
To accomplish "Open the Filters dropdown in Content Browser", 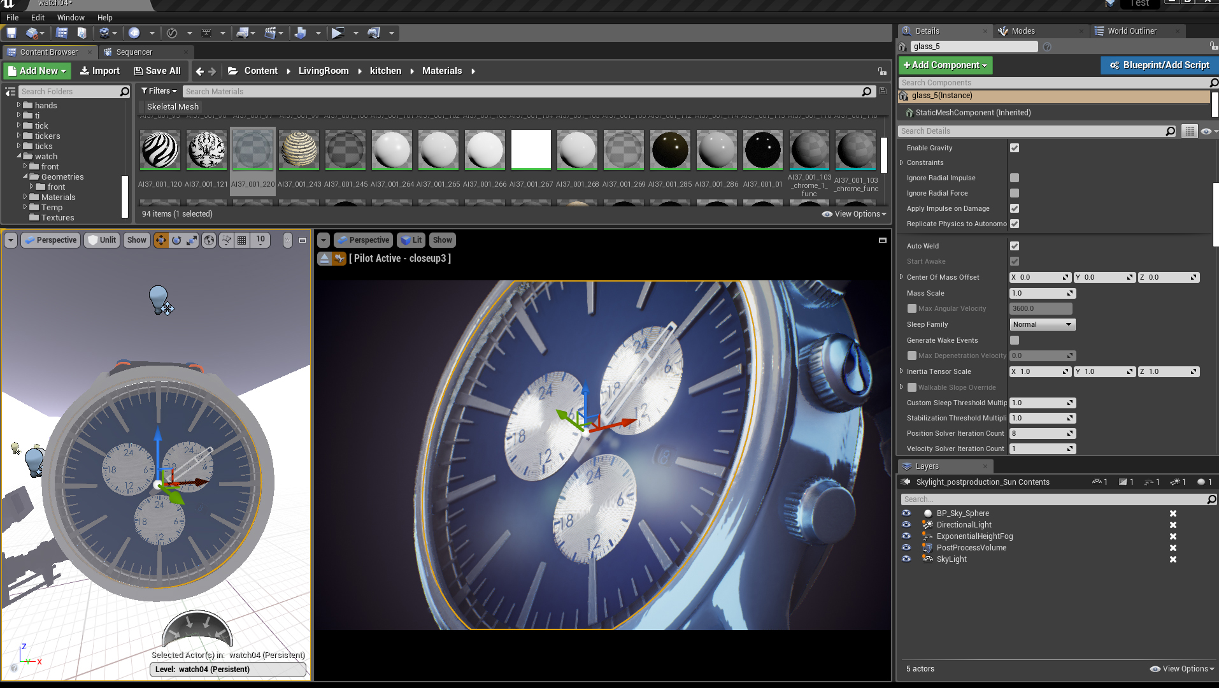I will coord(159,91).
